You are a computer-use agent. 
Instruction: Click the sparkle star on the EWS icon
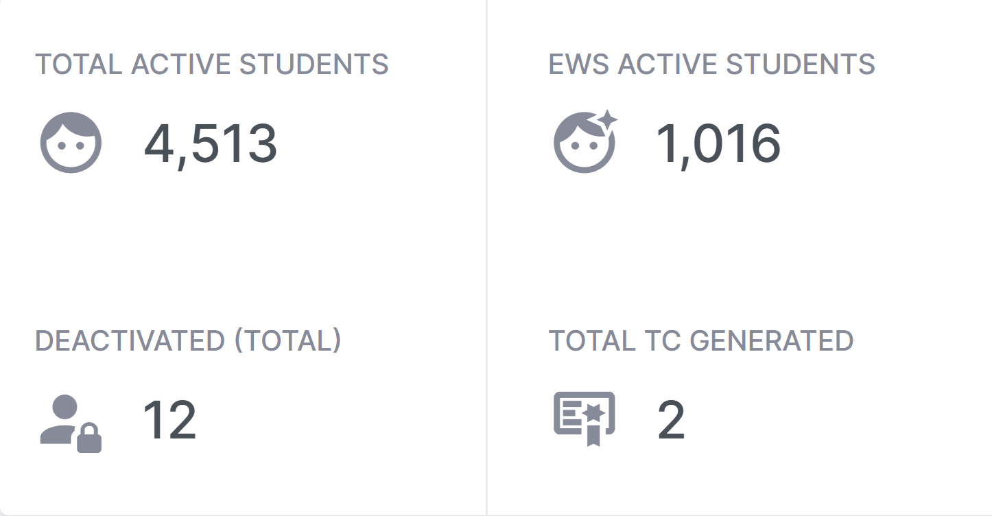click(606, 120)
